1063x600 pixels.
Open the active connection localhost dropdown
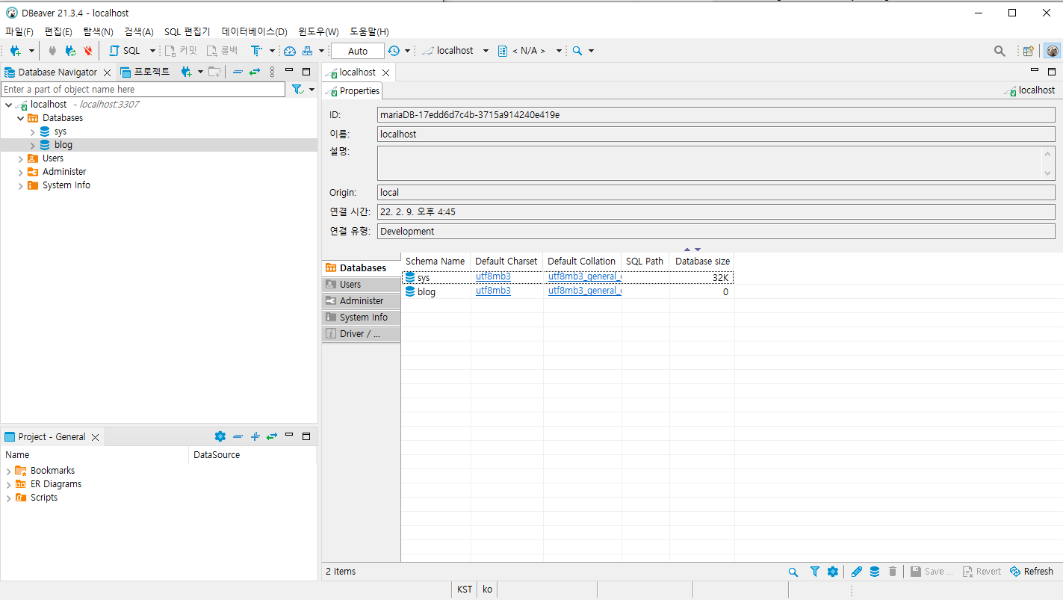[x=455, y=51]
